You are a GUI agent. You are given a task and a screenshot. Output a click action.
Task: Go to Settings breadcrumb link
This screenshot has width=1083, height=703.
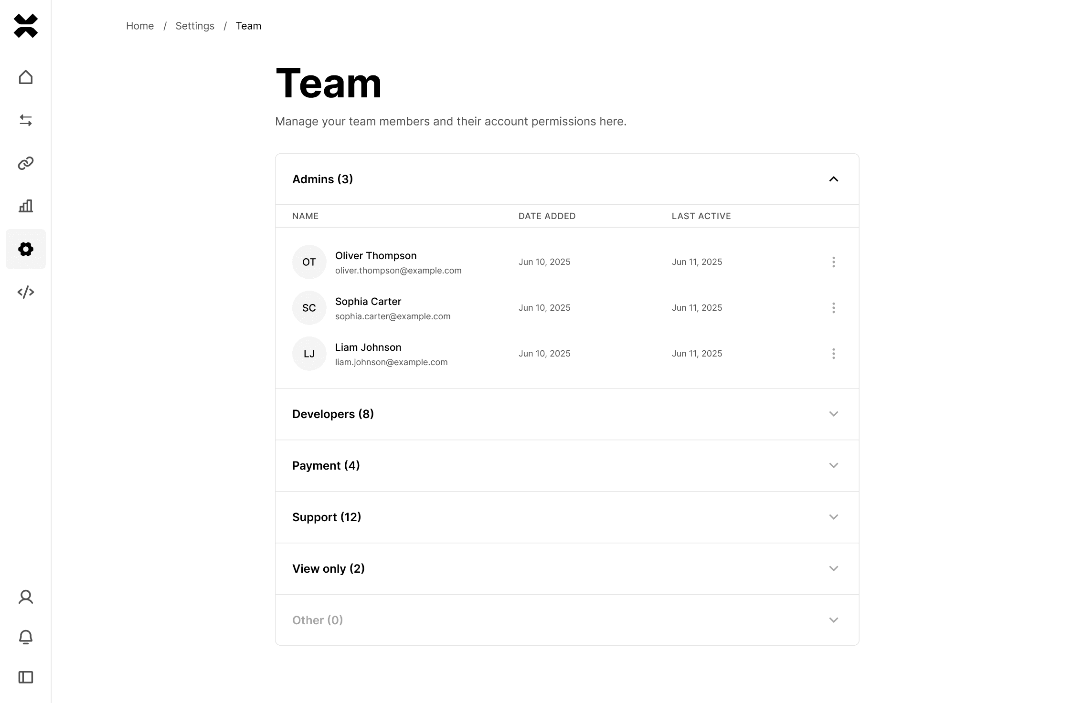coord(195,26)
